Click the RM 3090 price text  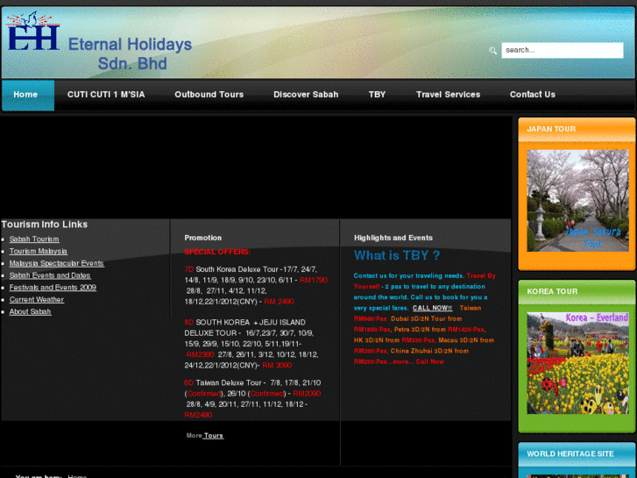point(277,366)
